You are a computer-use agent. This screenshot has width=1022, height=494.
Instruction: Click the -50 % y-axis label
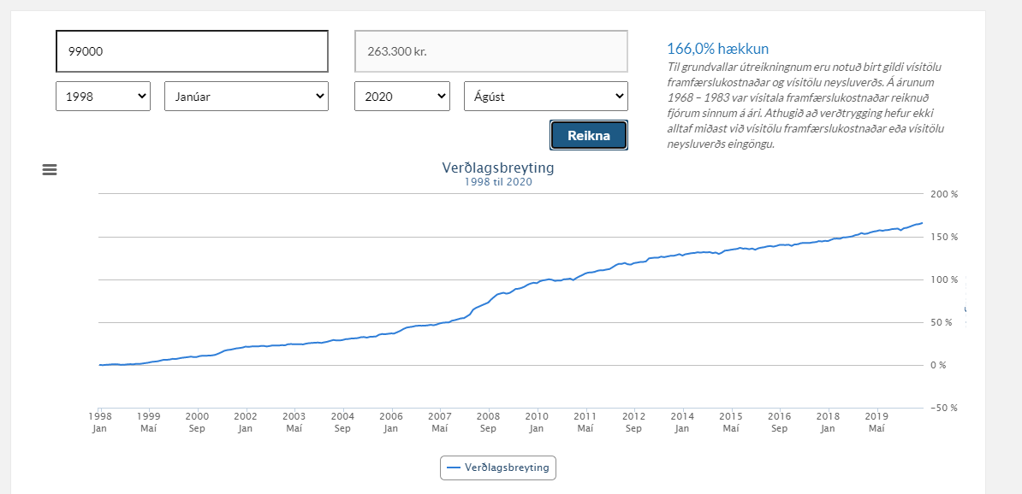pos(944,408)
